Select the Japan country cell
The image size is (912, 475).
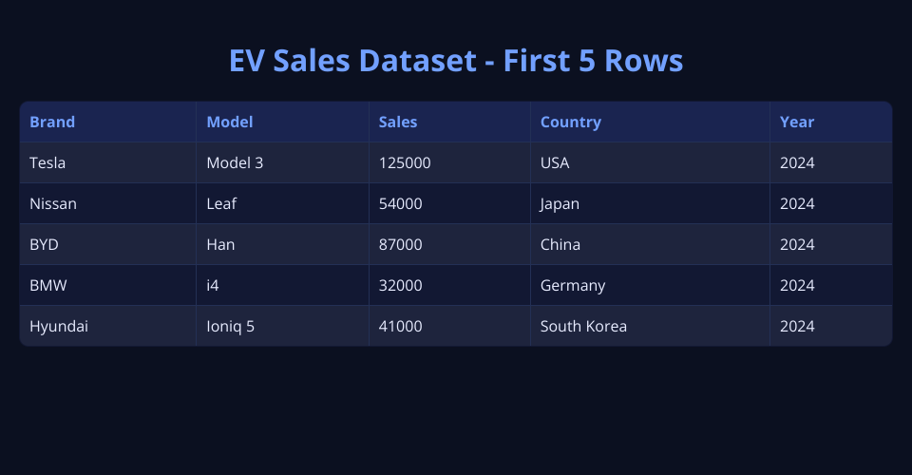click(560, 203)
